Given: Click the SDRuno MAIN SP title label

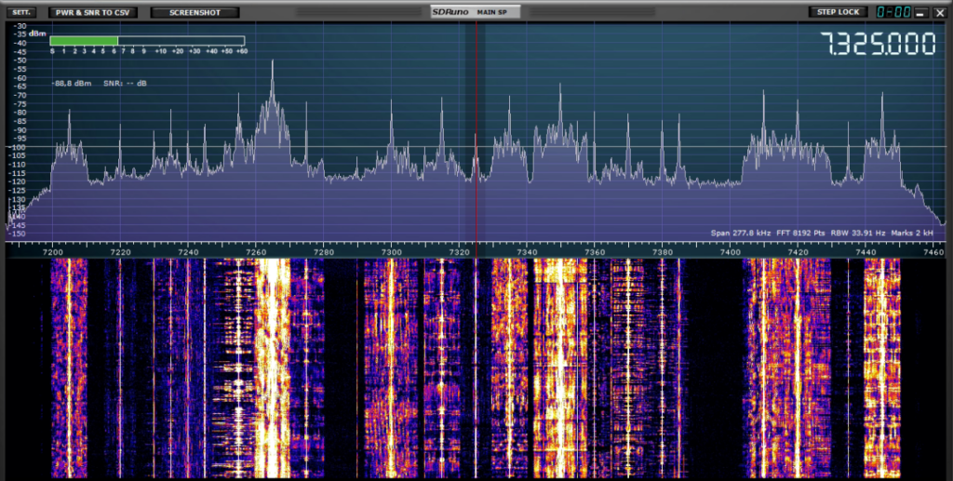Looking at the screenshot, I should coord(476,12).
